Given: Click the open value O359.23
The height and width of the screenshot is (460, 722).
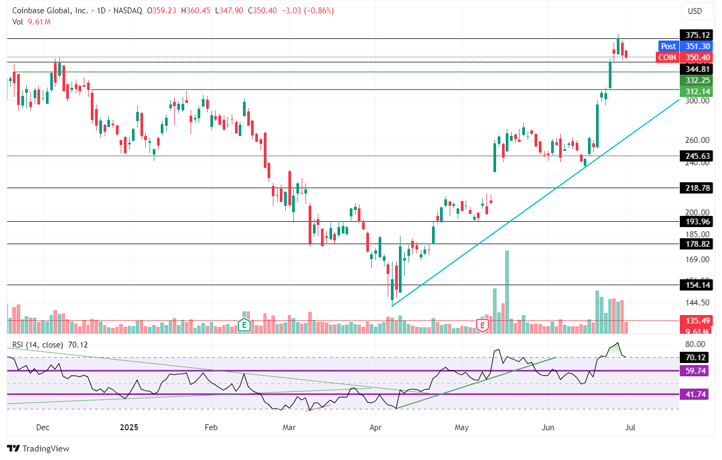Looking at the screenshot, I should coord(162,11).
